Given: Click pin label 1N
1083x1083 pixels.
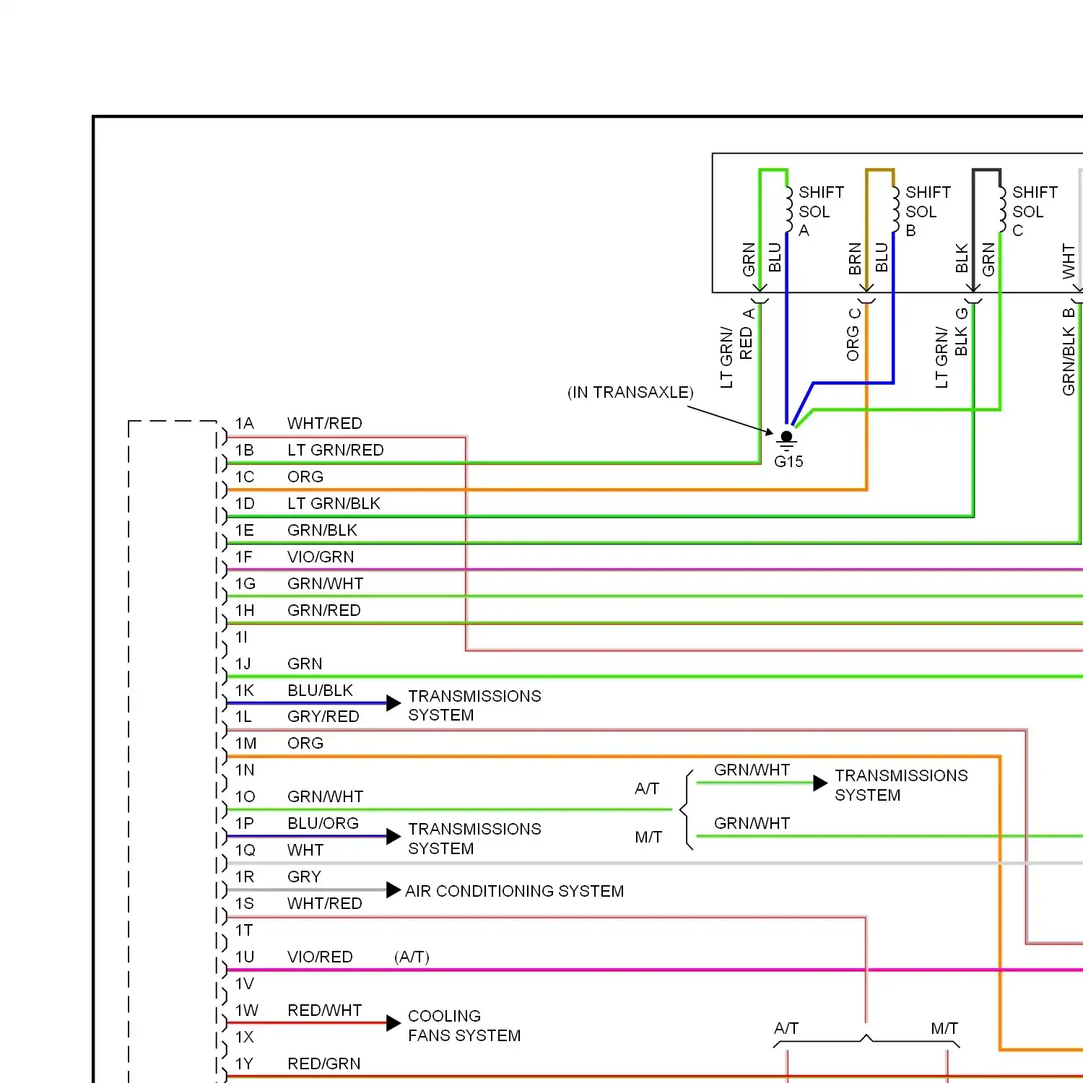Looking at the screenshot, I should (245, 770).
